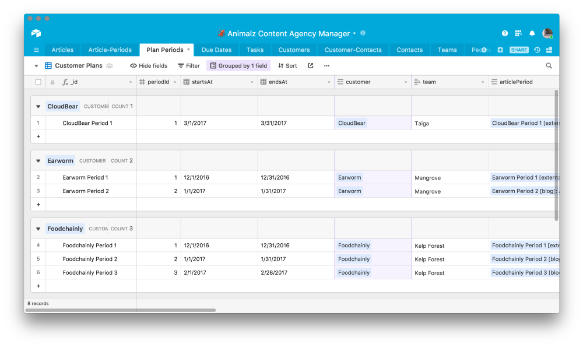Switch to the Articles tab
This screenshot has height=347, width=583.
62,50
